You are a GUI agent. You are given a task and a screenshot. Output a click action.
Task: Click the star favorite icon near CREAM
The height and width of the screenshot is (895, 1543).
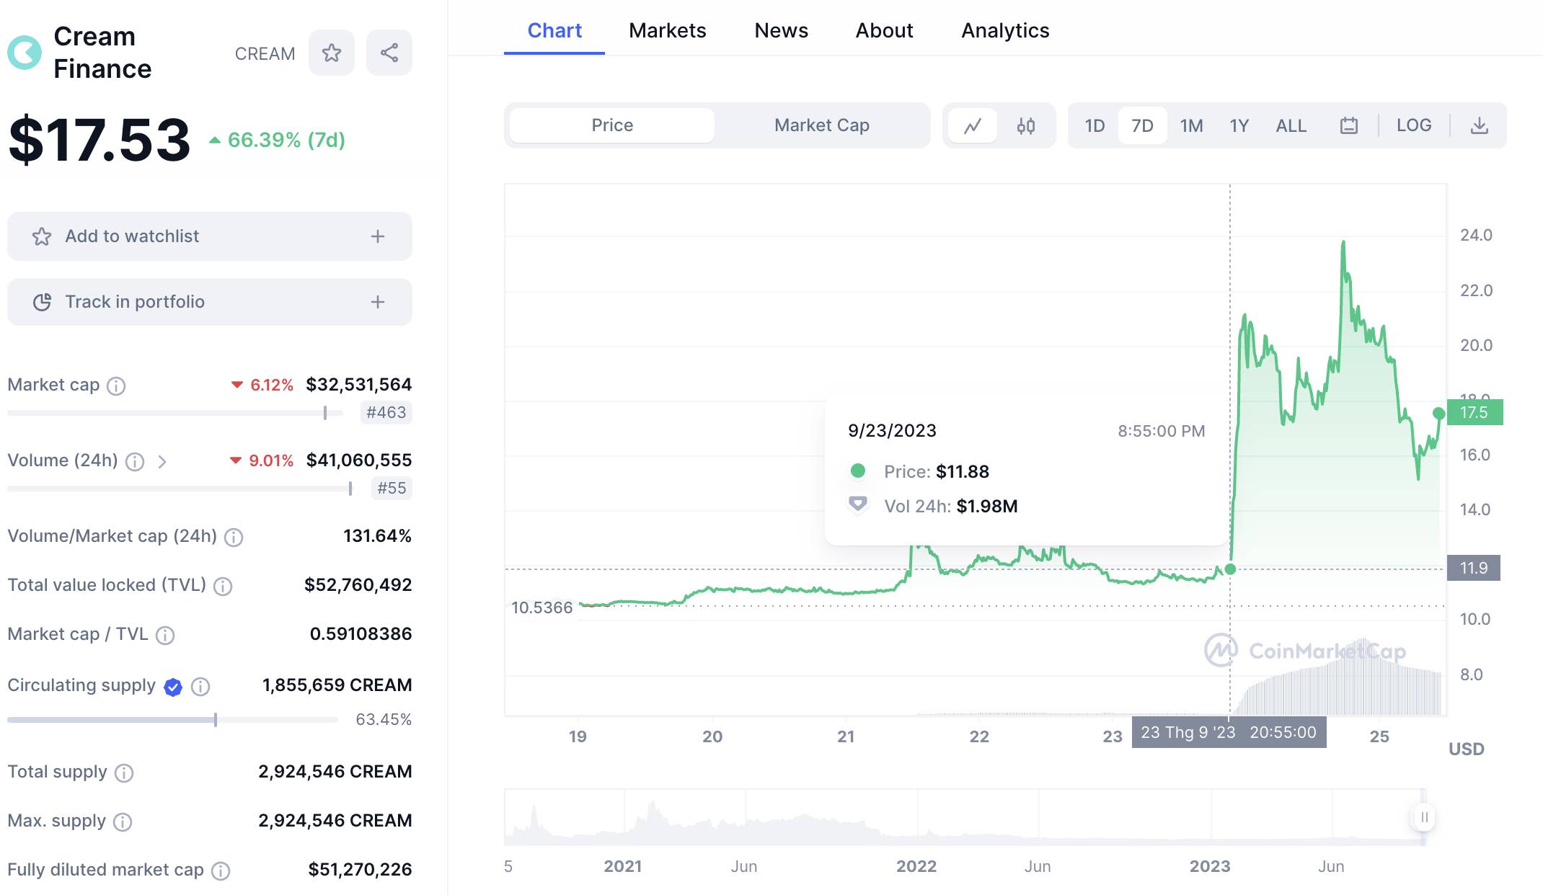pyautogui.click(x=332, y=53)
